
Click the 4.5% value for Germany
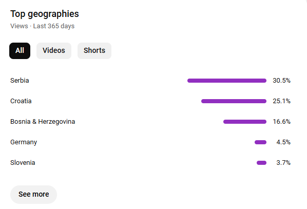[283, 142]
